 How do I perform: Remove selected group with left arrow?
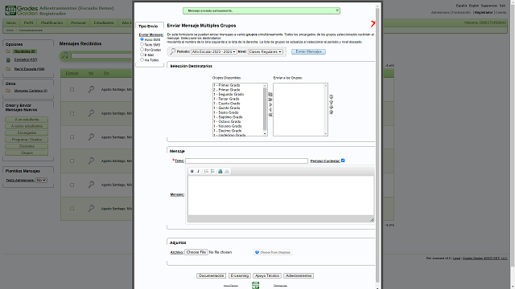coord(270,110)
